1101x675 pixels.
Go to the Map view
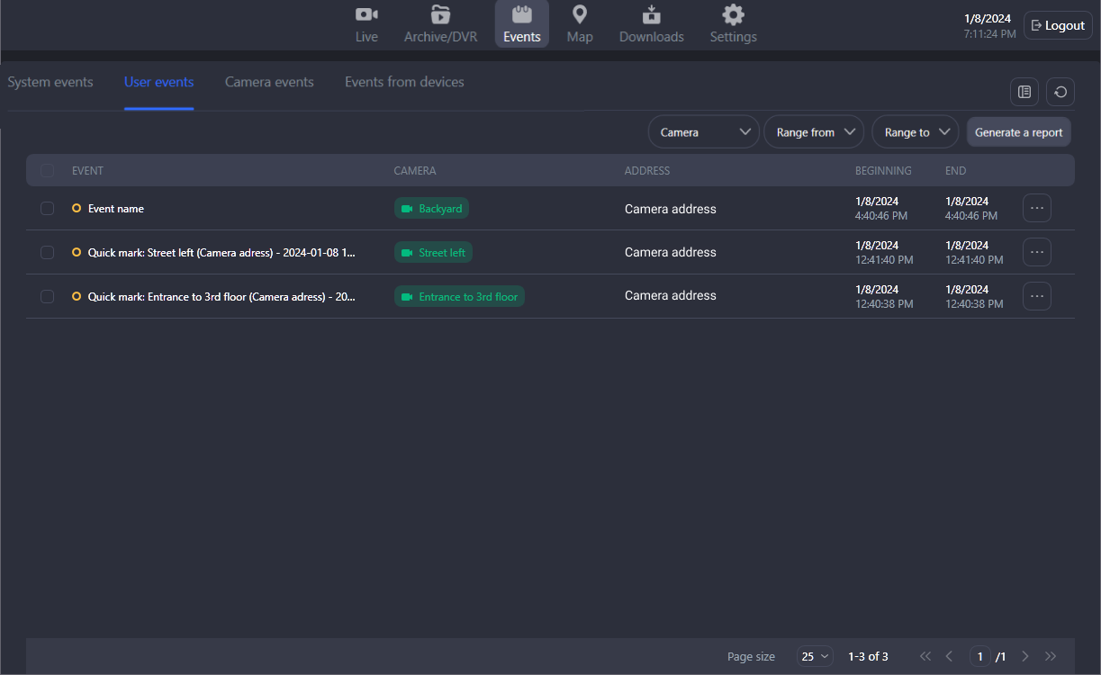pyautogui.click(x=580, y=24)
